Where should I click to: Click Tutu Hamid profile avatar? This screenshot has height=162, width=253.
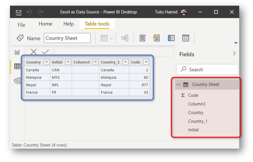coord(184,12)
